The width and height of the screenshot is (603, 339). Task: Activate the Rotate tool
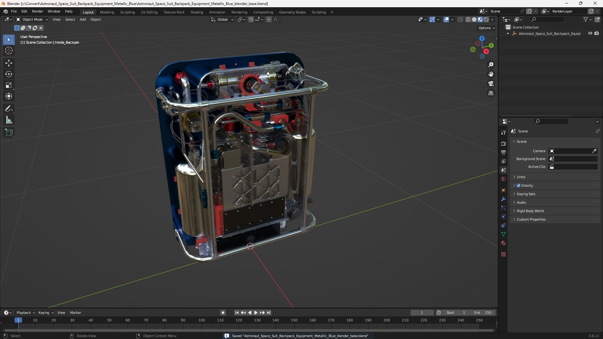pos(9,74)
